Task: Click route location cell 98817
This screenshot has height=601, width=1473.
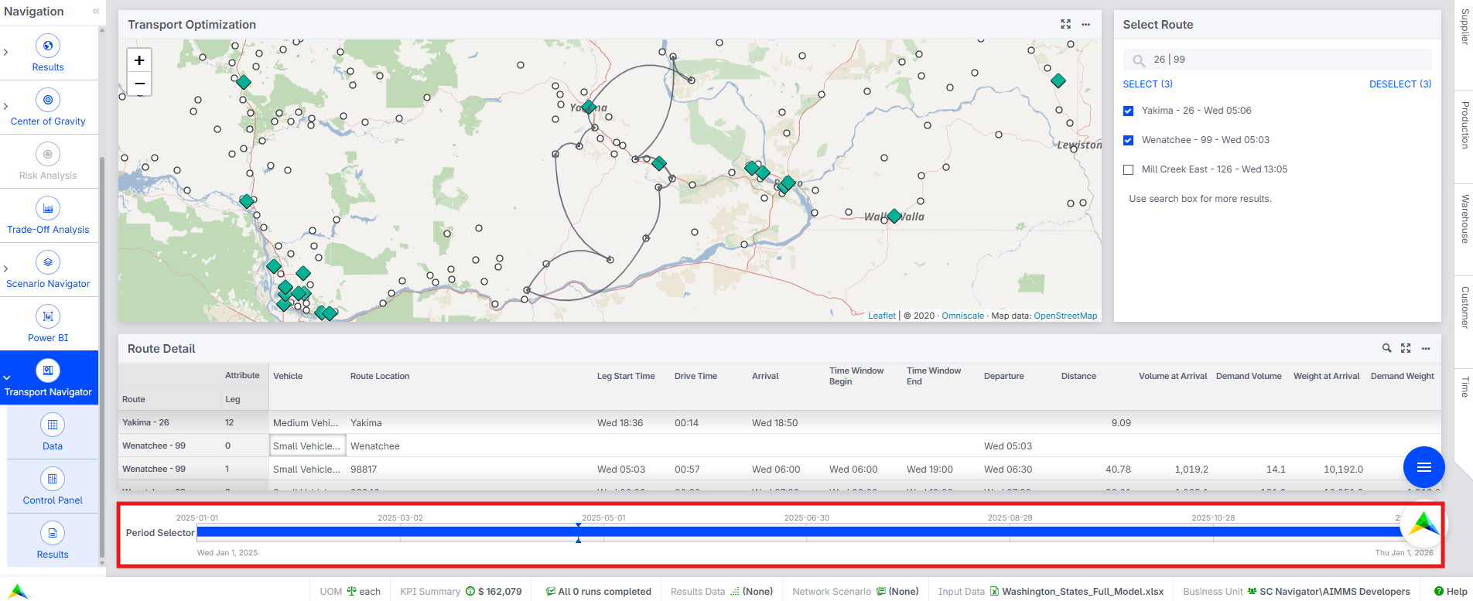Action: click(x=364, y=469)
